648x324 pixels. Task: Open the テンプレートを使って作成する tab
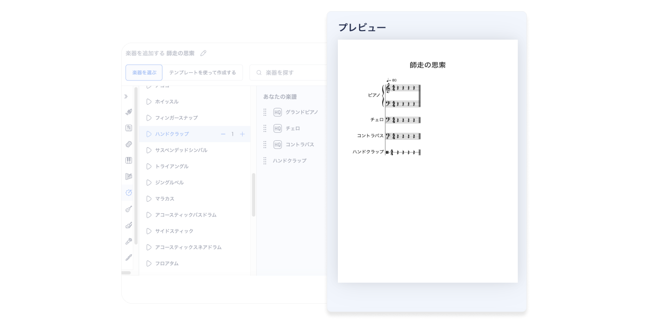coord(203,73)
